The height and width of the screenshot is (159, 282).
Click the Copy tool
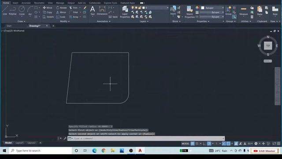(48, 12)
